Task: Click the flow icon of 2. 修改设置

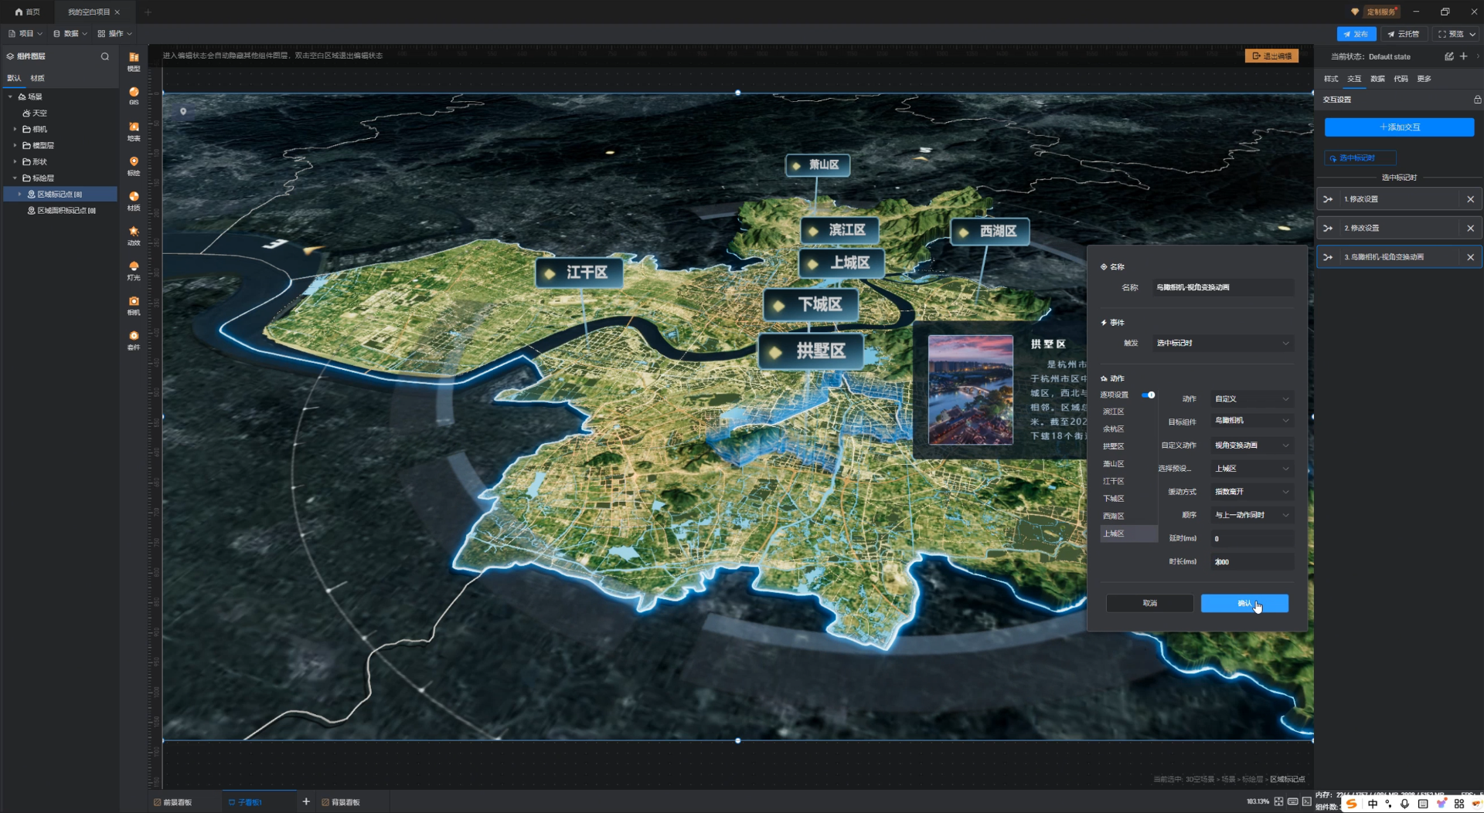Action: point(1328,229)
